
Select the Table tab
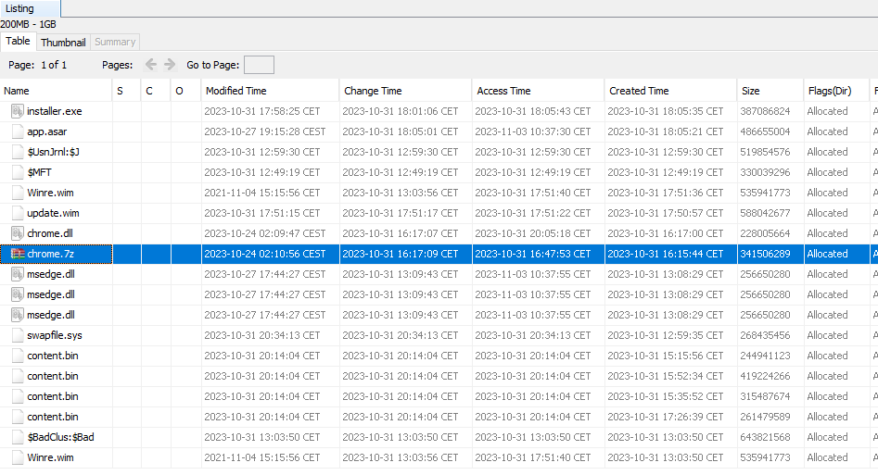[x=18, y=42]
